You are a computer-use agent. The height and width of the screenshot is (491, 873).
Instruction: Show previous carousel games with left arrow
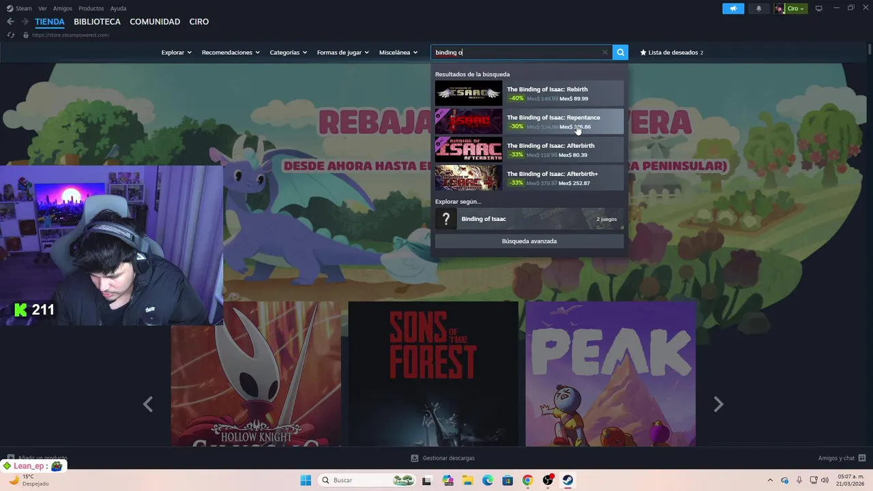[148, 404]
